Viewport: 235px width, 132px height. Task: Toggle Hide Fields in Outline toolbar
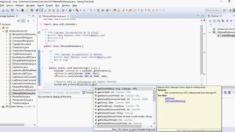[223, 21]
